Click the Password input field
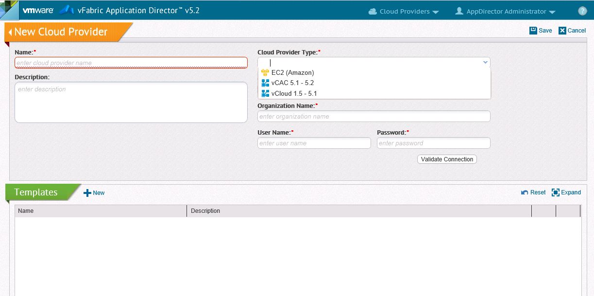This screenshot has width=594, height=296. (433, 143)
